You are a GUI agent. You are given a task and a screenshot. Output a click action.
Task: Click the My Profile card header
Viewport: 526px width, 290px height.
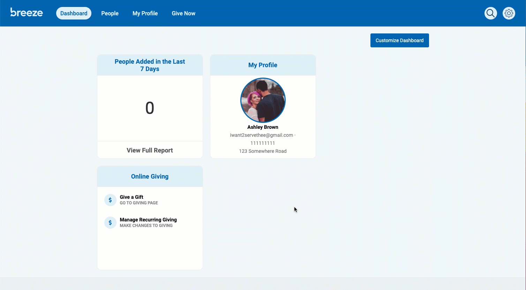pos(263,65)
